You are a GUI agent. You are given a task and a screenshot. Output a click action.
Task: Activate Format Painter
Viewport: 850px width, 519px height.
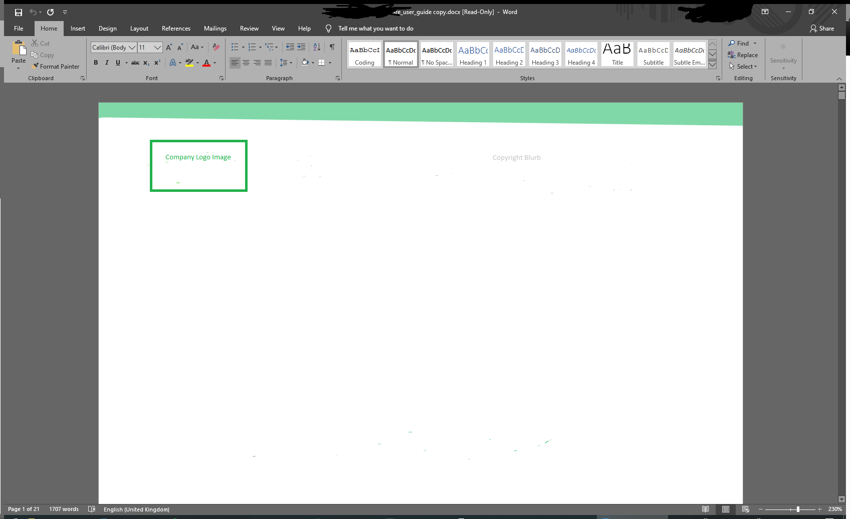point(56,67)
